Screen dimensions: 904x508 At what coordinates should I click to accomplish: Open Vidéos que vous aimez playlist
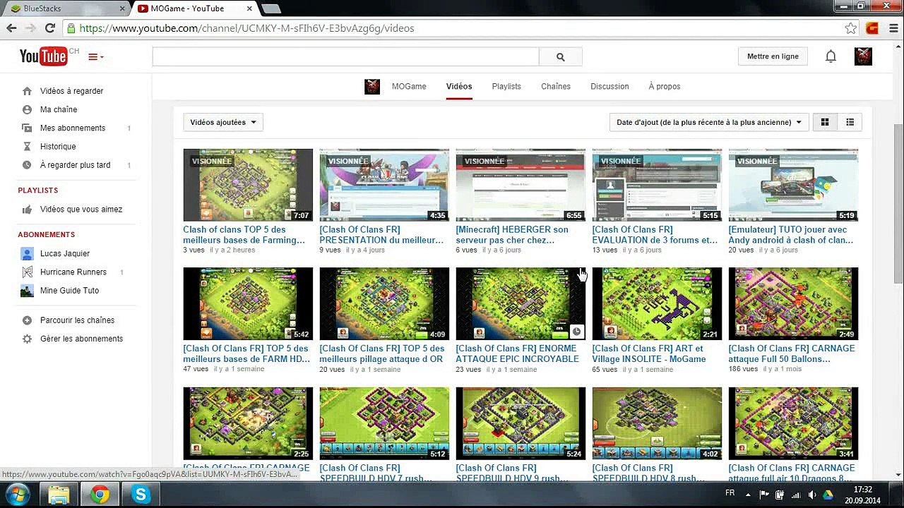click(x=81, y=210)
